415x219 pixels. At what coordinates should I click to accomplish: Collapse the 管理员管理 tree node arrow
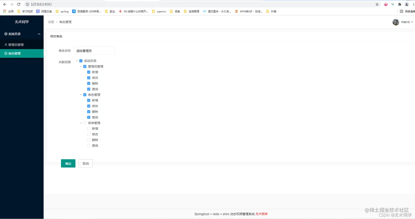81,67
